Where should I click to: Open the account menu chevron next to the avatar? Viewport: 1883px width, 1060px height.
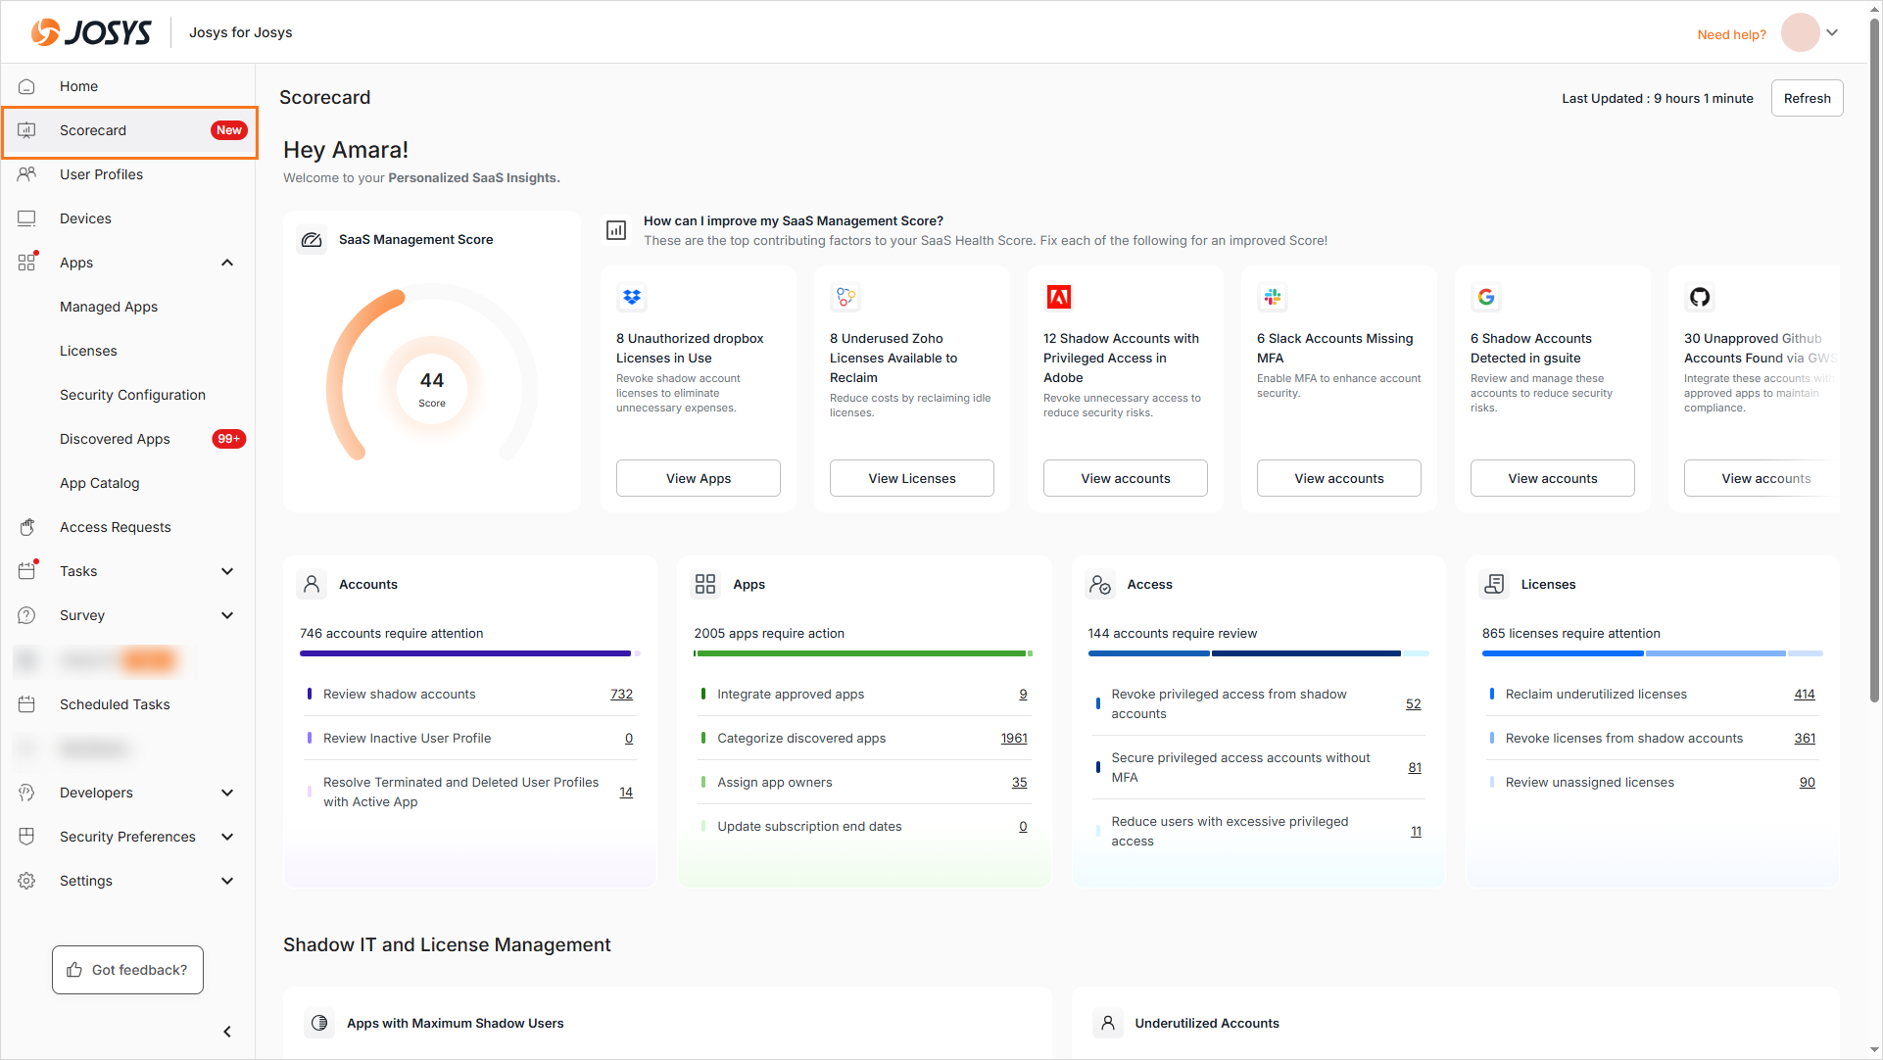(x=1832, y=33)
